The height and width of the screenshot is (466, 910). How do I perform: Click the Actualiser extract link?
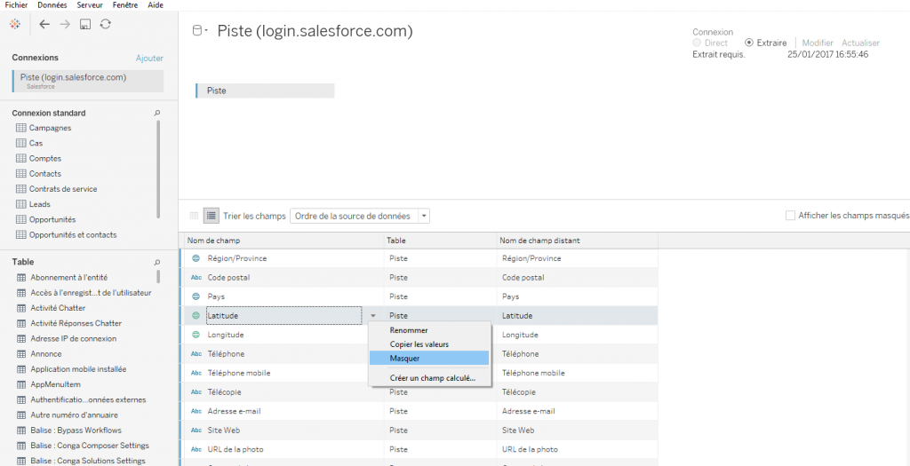[860, 43]
